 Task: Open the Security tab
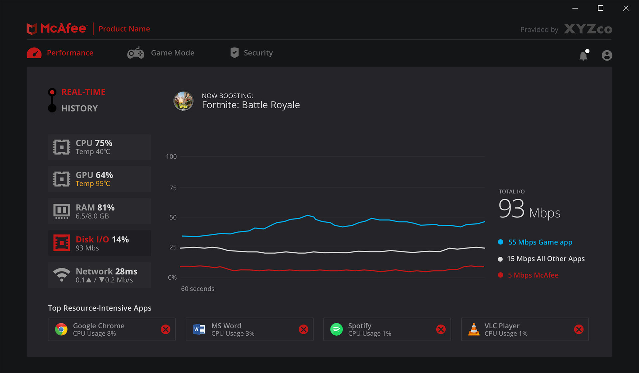tap(252, 53)
